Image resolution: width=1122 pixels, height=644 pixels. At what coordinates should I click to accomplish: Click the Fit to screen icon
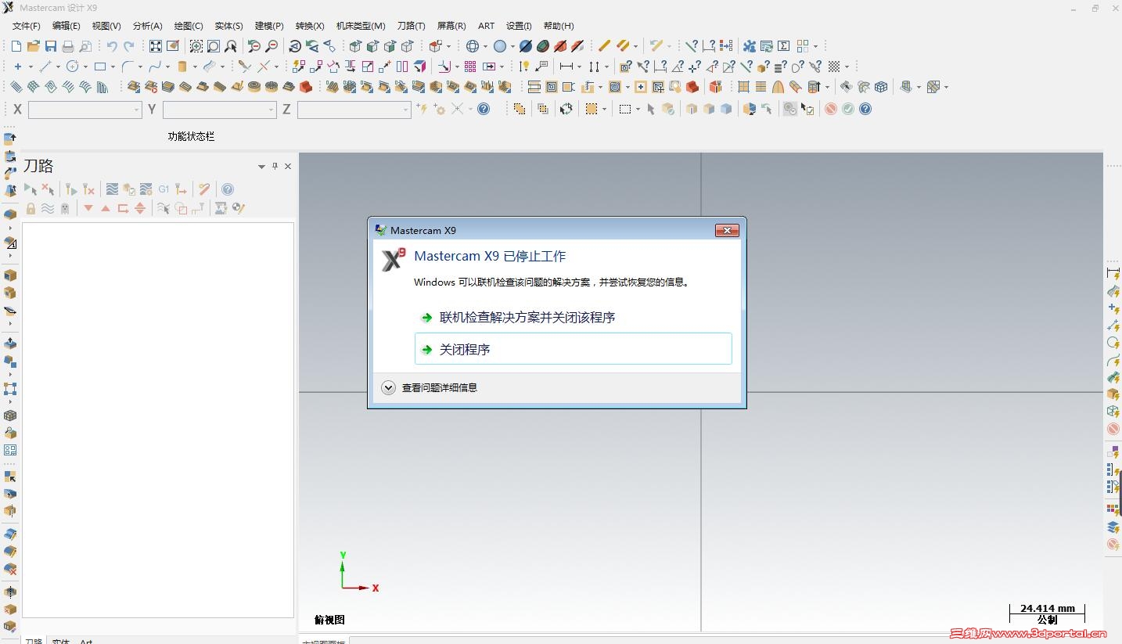tap(156, 46)
